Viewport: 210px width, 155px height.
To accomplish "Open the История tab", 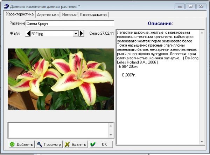I will click(69, 15).
